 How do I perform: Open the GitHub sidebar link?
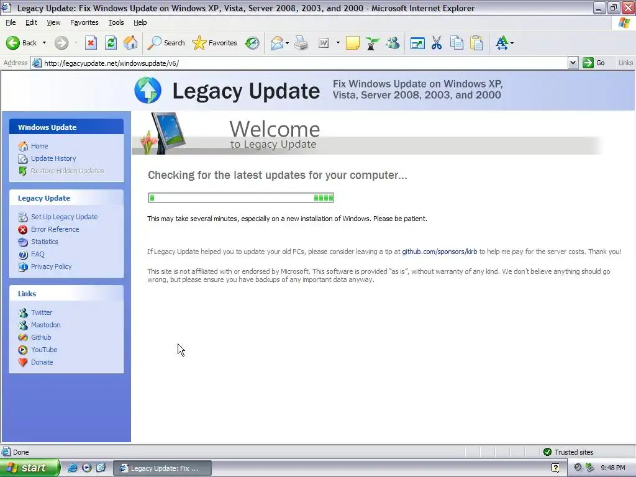[x=41, y=337]
